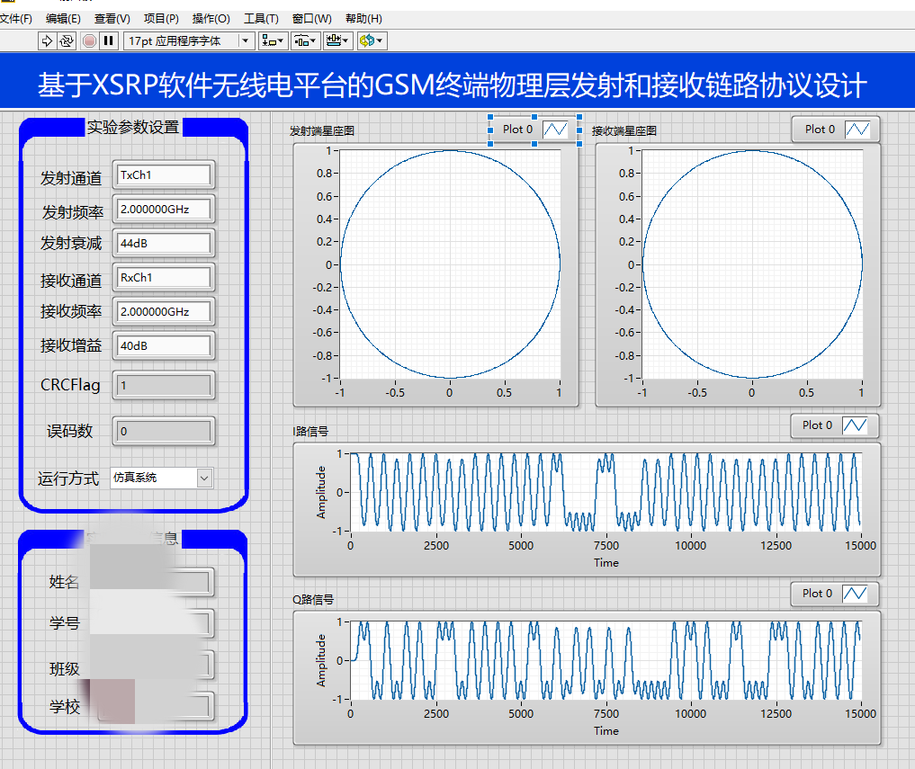Click the Time axis label of I路信号
Image resolution: width=915 pixels, height=769 pixels.
pos(606,563)
